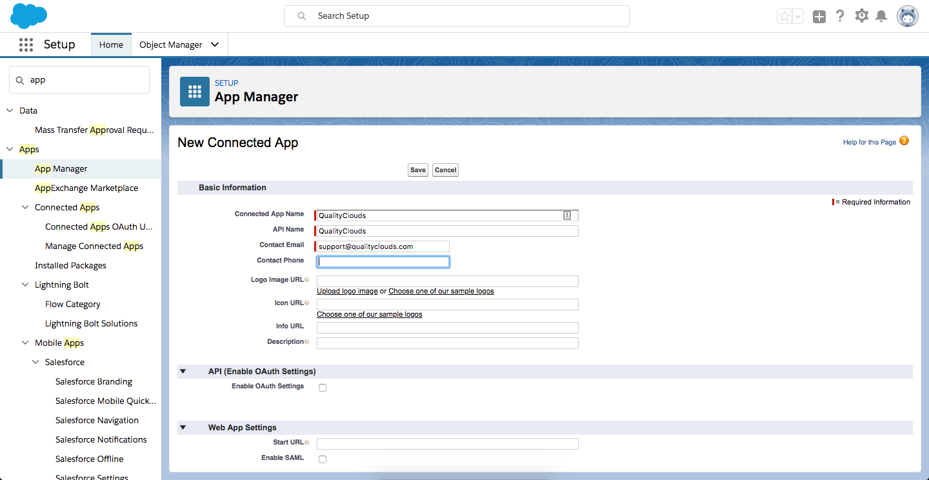Screen dimensions: 929x480
Task: Choose a sample logo for Logo Image URL
Action: coord(441,291)
